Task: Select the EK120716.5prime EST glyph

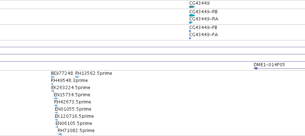Action: click(x=56, y=120)
